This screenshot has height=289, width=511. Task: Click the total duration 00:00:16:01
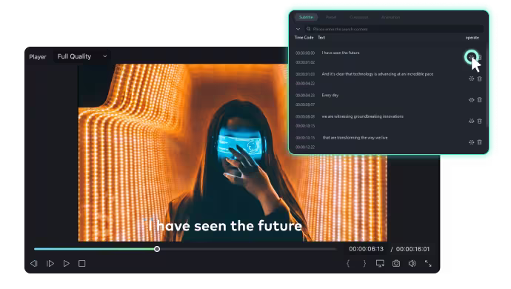tap(413, 249)
